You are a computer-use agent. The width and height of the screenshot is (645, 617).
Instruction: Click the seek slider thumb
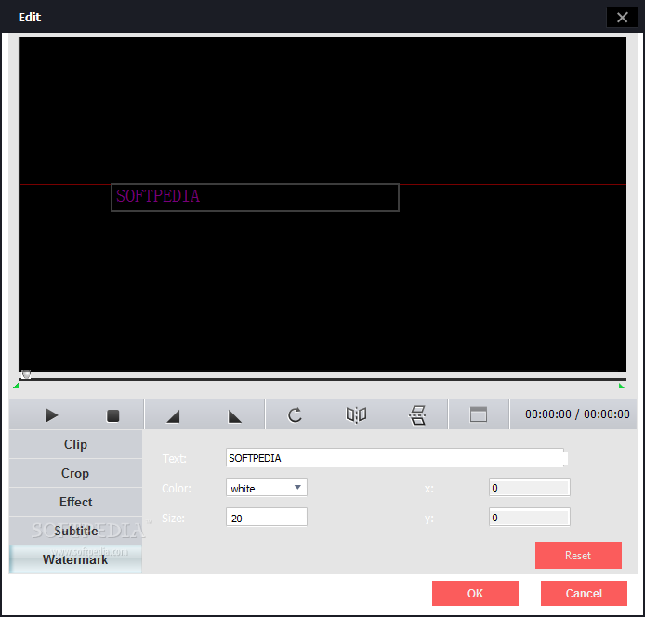click(26, 374)
